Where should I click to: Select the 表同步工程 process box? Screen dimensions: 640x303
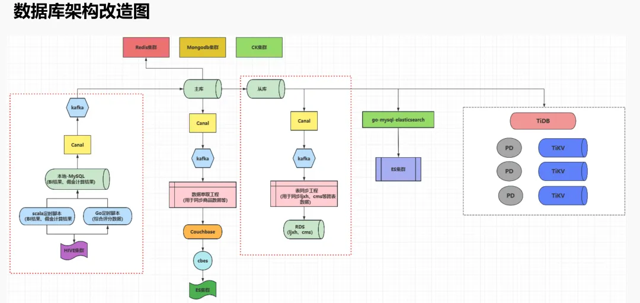[x=303, y=194]
